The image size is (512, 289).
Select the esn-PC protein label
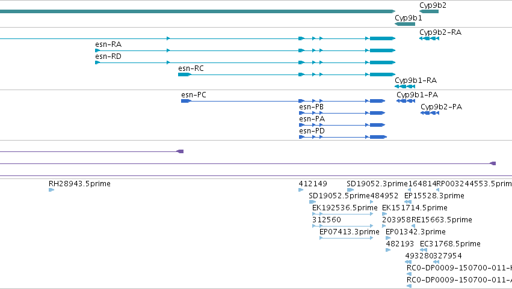(x=194, y=95)
